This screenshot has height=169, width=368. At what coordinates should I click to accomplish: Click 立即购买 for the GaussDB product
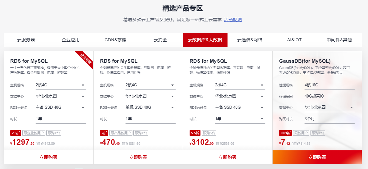(x=317, y=157)
